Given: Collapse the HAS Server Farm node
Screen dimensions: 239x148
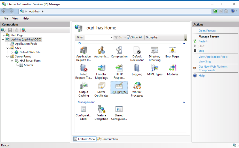Looking at the screenshot, I should tap(12, 61).
